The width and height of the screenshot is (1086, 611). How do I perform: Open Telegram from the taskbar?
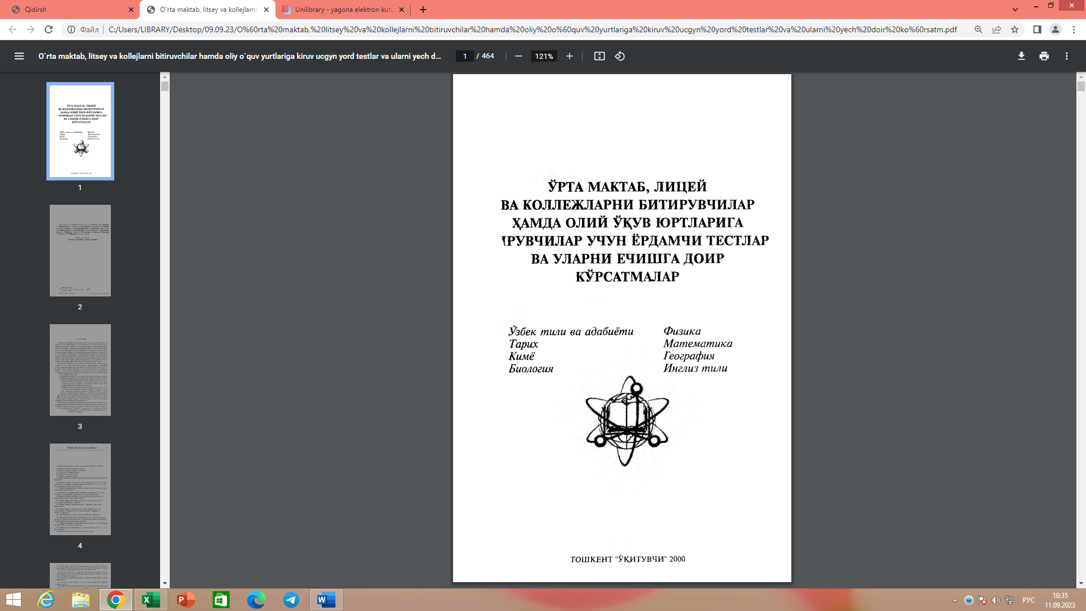pos(291,600)
